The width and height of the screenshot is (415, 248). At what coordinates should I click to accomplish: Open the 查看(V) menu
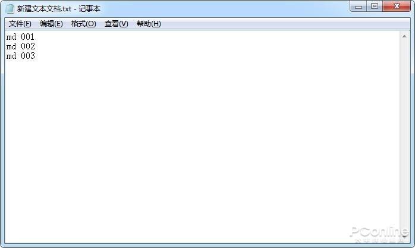(x=116, y=24)
